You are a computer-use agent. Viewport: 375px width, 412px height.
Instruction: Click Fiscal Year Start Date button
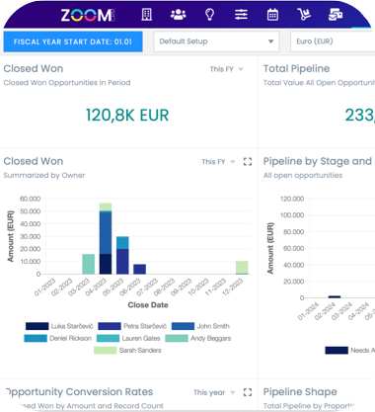[73, 41]
